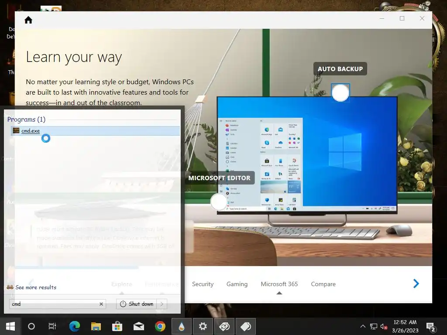Maximize the Tips window

point(402,18)
